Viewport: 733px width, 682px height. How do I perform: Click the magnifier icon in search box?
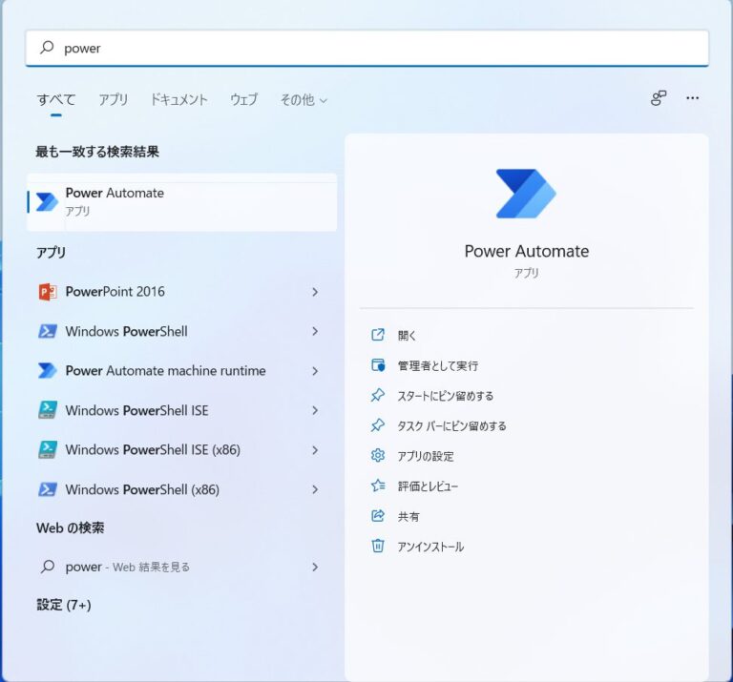tap(47, 47)
